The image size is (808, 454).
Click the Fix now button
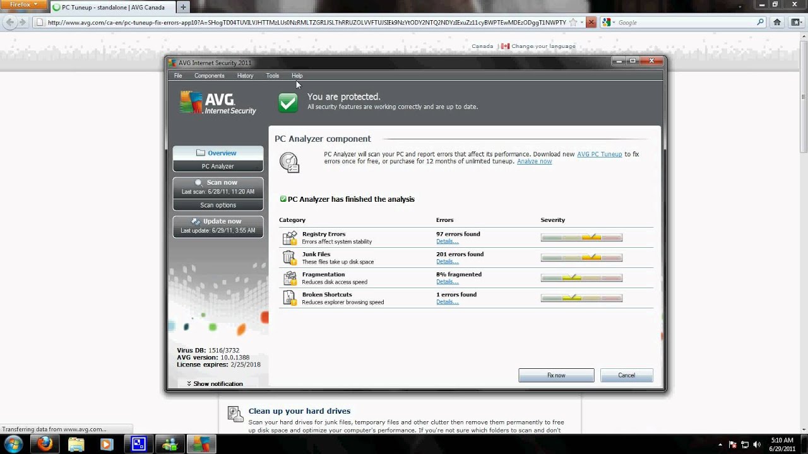pos(556,375)
